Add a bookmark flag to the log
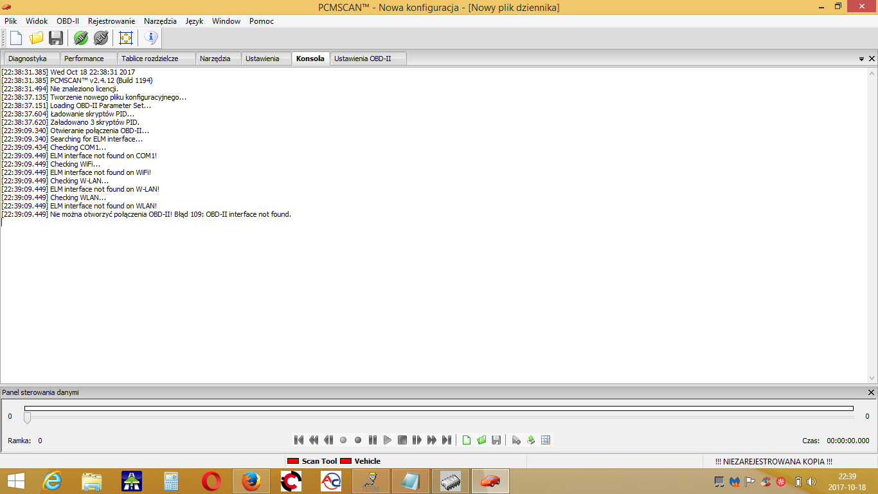878x494 pixels. (x=516, y=440)
